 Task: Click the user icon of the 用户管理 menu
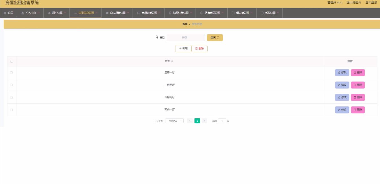point(49,13)
